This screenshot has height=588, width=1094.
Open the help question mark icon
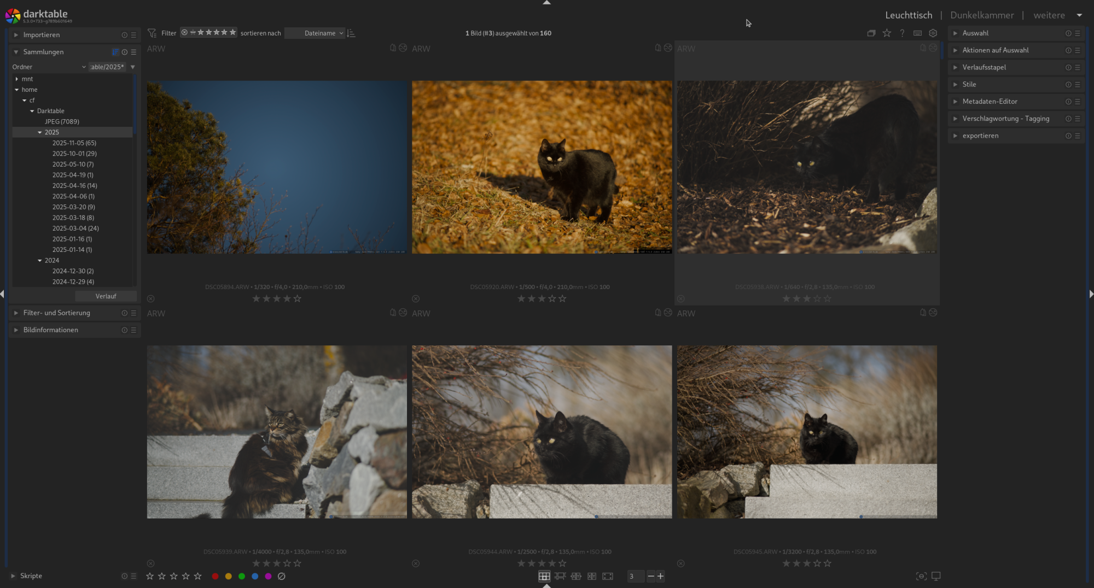coord(903,33)
